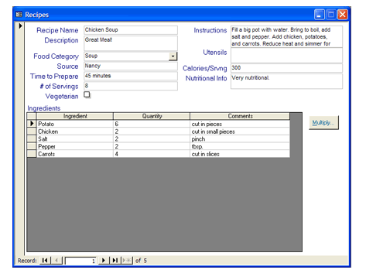This screenshot has width=366, height=280.
Task: Click the Calories/Srvng field showing 300
Action: click(x=286, y=68)
